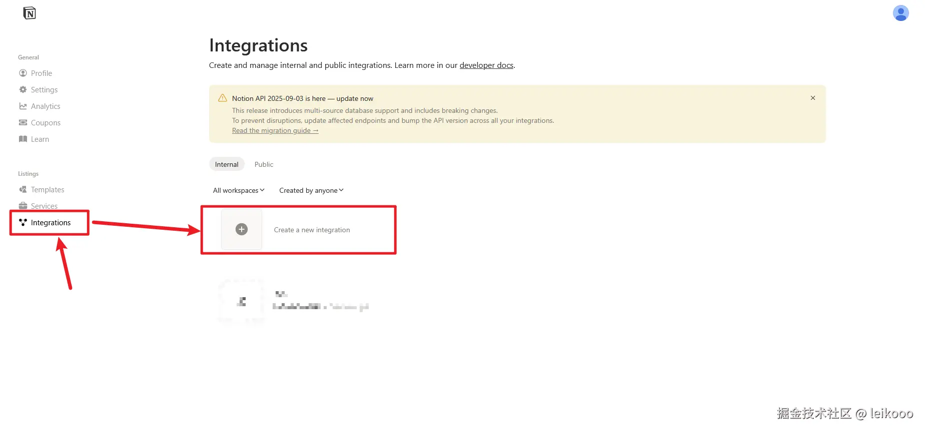
Task: Click the Profile sidebar icon
Action: click(x=23, y=73)
